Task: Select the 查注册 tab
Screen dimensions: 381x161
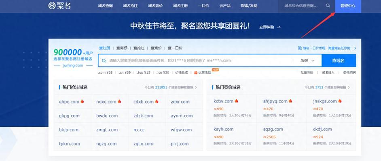Action: pos(104,48)
